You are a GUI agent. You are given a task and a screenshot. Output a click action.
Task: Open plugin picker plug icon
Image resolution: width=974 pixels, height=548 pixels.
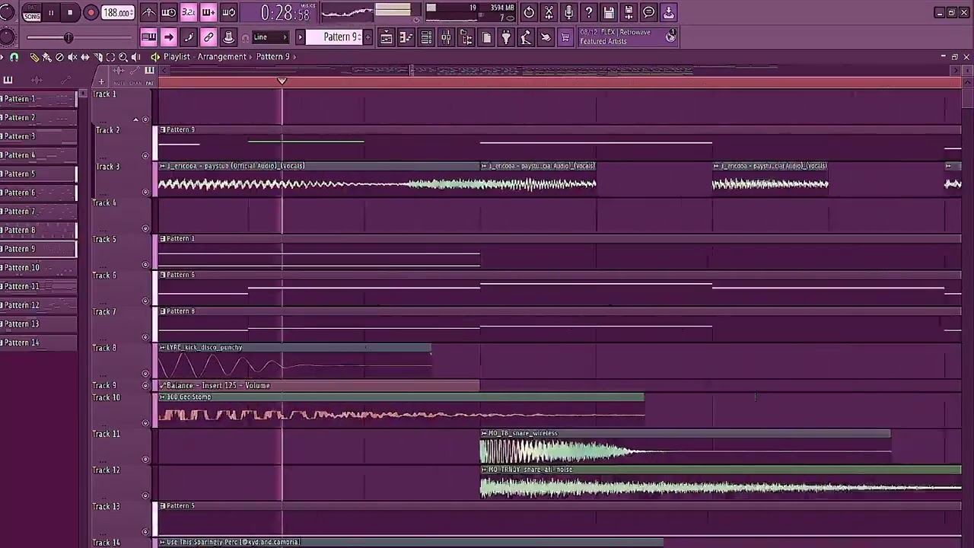[505, 37]
